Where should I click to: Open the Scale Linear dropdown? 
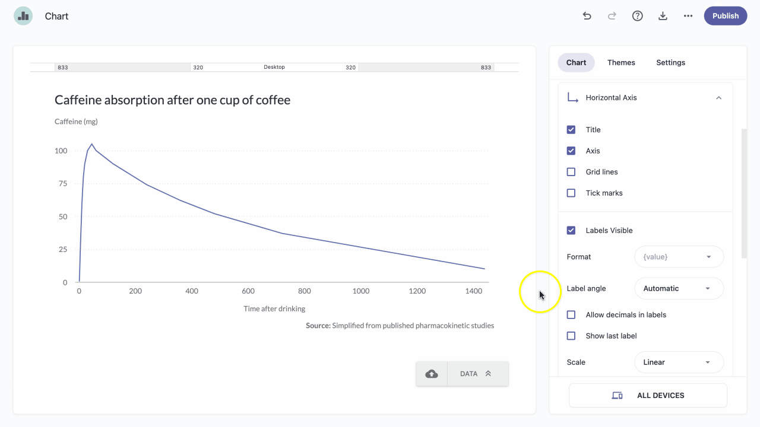pos(679,362)
